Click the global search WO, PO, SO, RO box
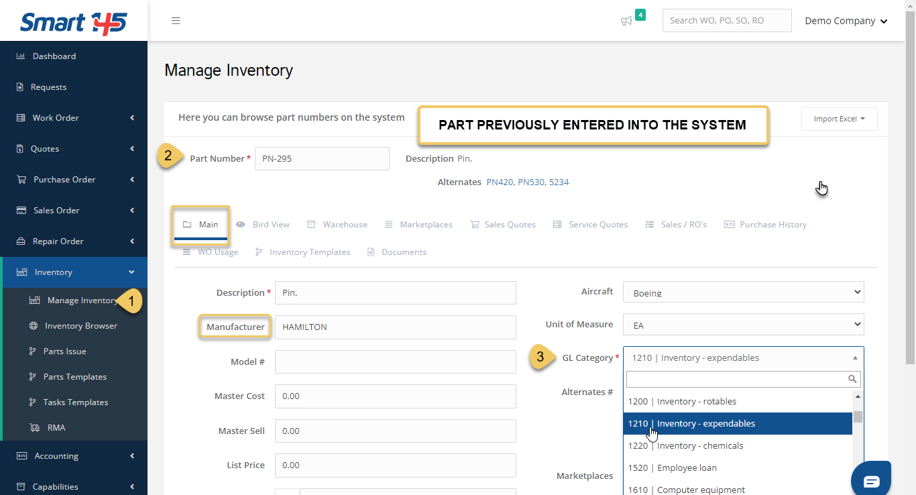The width and height of the screenshot is (916, 495). 727,21
